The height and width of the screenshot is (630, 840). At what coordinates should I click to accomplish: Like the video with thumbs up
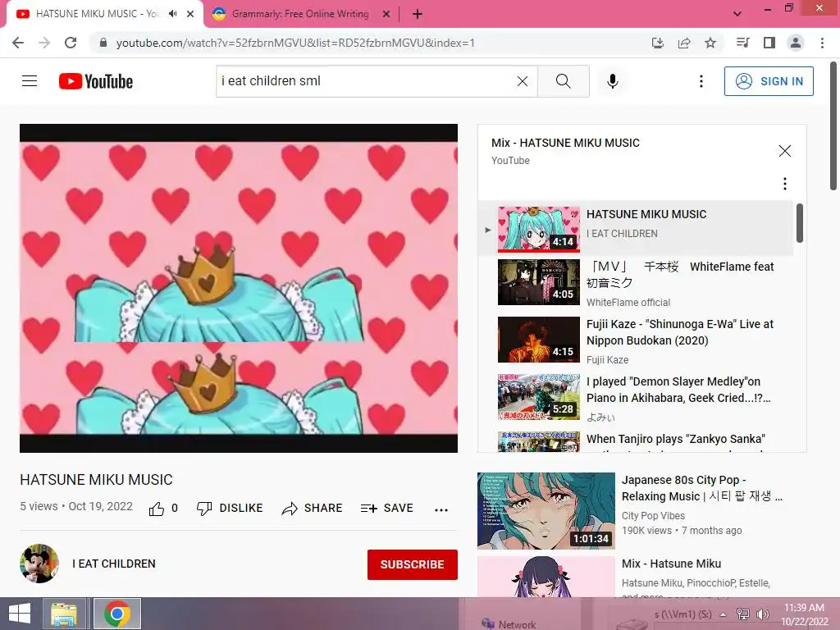[163, 509]
